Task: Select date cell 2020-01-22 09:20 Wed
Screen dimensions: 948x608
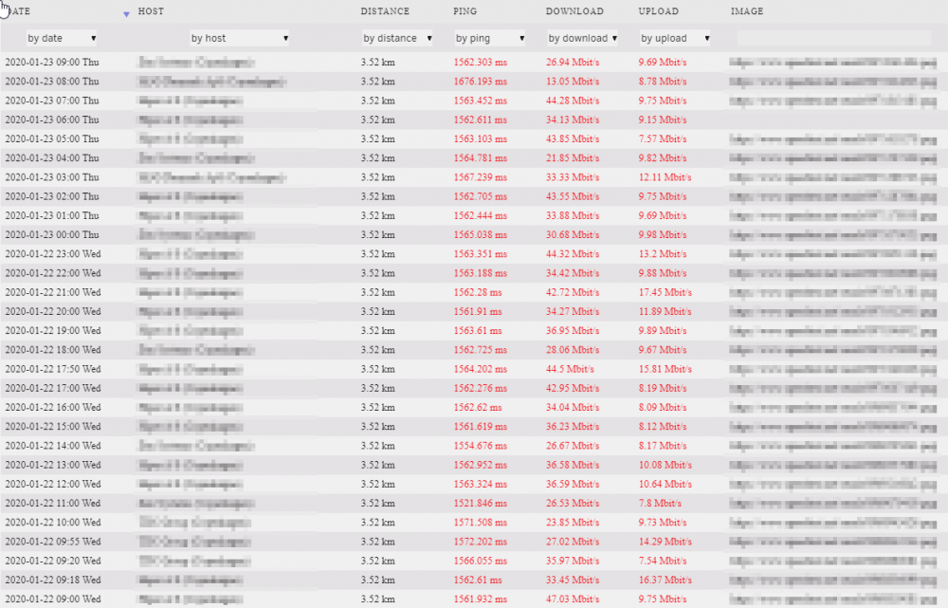Action: tap(53, 561)
